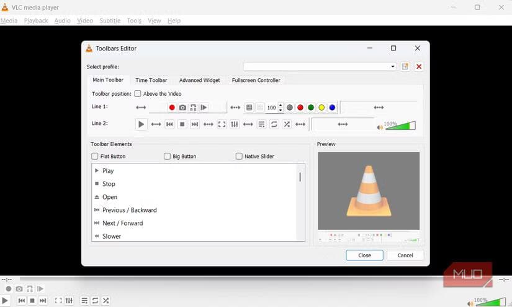Screen dimensions: 512x307
Task: Click Previous in VLC main window controls
Action: coord(22,300)
